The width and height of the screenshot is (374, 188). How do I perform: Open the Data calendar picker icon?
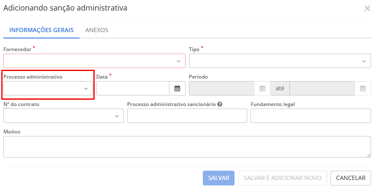coord(177,88)
